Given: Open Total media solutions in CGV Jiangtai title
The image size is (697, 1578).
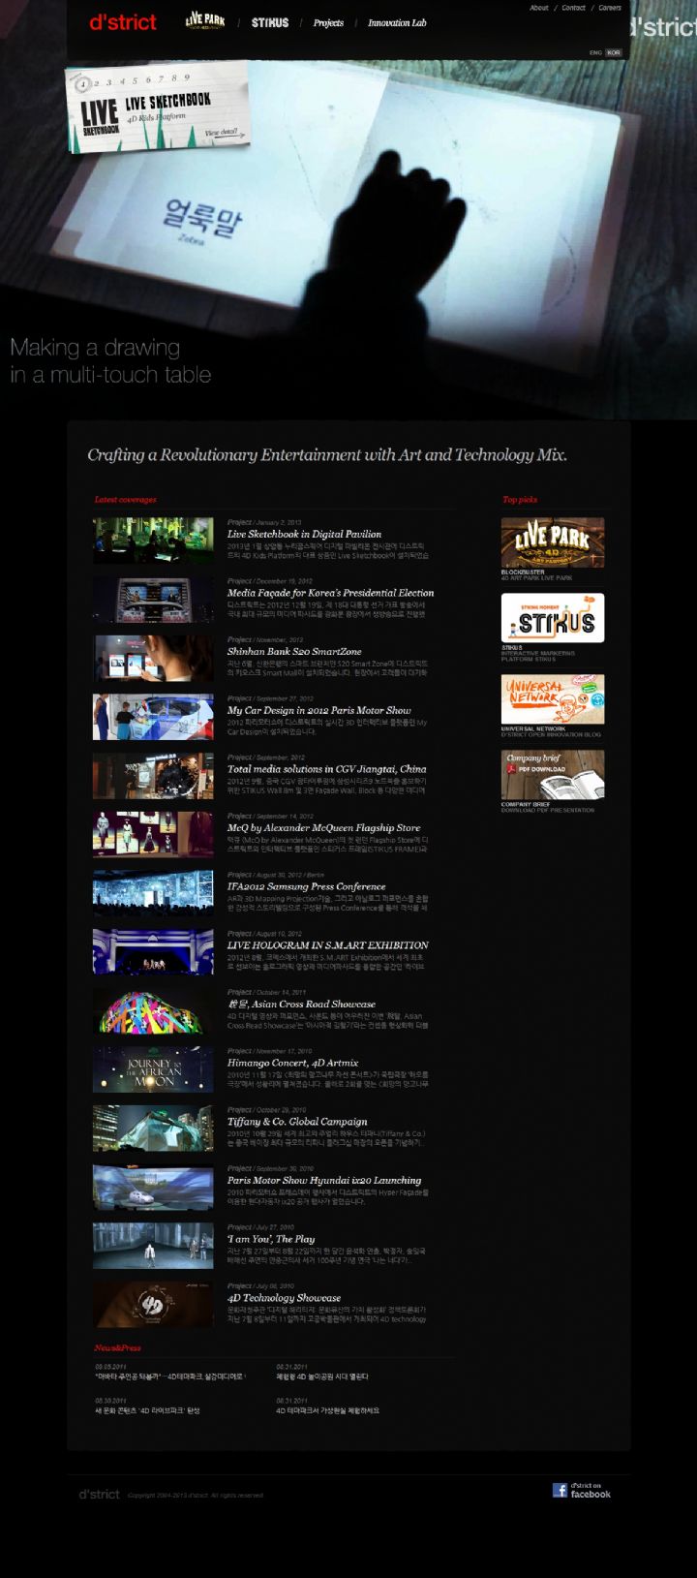Looking at the screenshot, I should pyautogui.click(x=327, y=769).
